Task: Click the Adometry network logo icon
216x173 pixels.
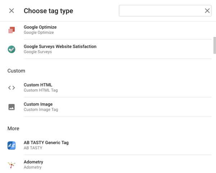Action: (x=12, y=165)
